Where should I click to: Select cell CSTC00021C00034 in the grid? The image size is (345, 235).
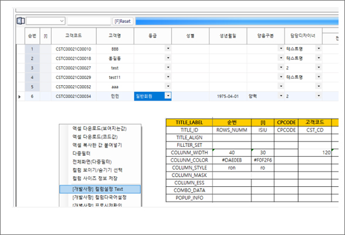[73, 96]
